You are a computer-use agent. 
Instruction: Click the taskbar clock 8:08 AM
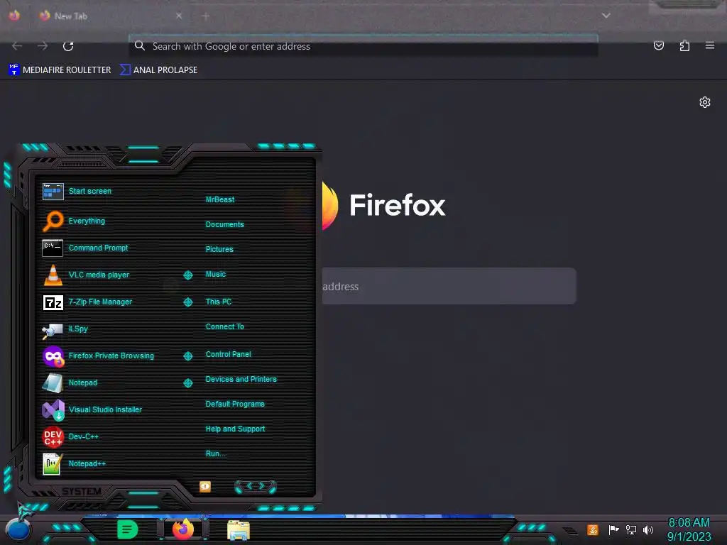pyautogui.click(x=689, y=523)
